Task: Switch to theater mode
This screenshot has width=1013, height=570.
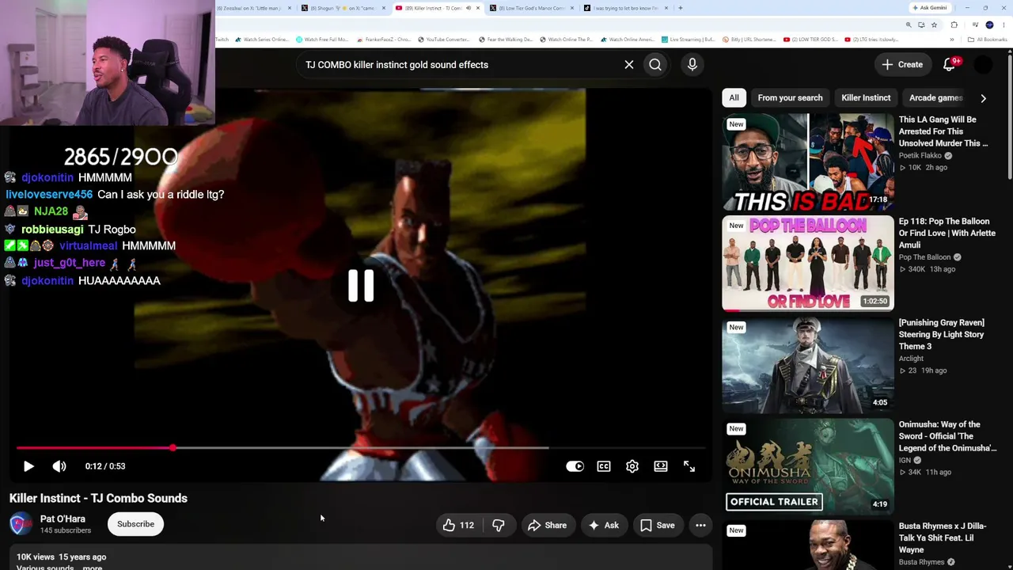Action: tap(661, 466)
